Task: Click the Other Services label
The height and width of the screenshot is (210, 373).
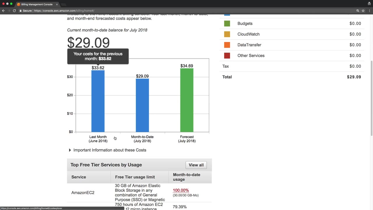Action: point(251,55)
